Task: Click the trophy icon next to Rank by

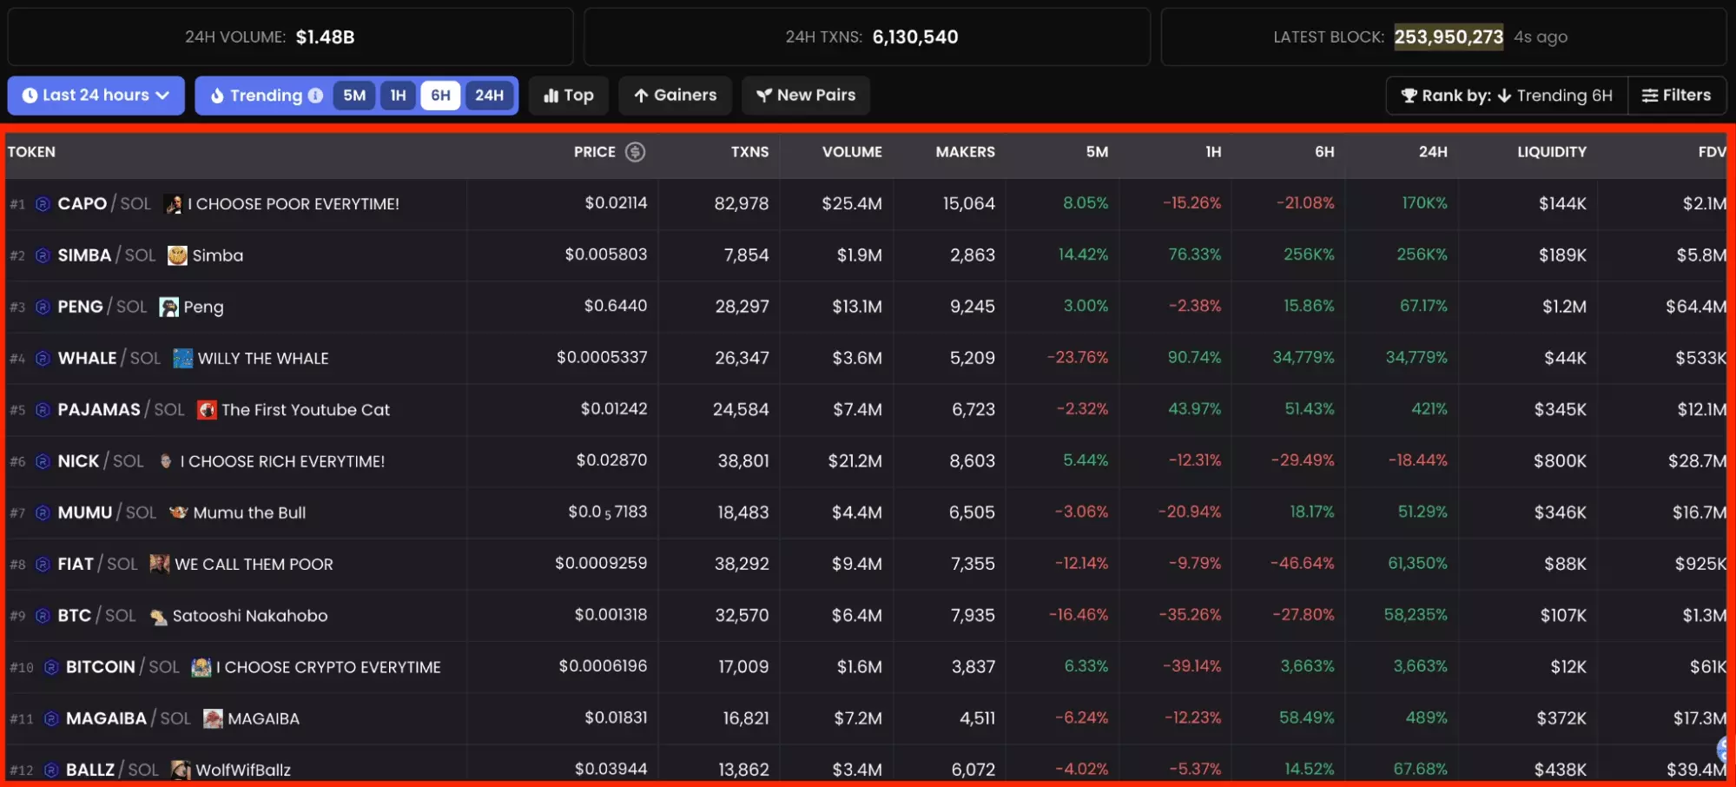Action: [x=1410, y=96]
